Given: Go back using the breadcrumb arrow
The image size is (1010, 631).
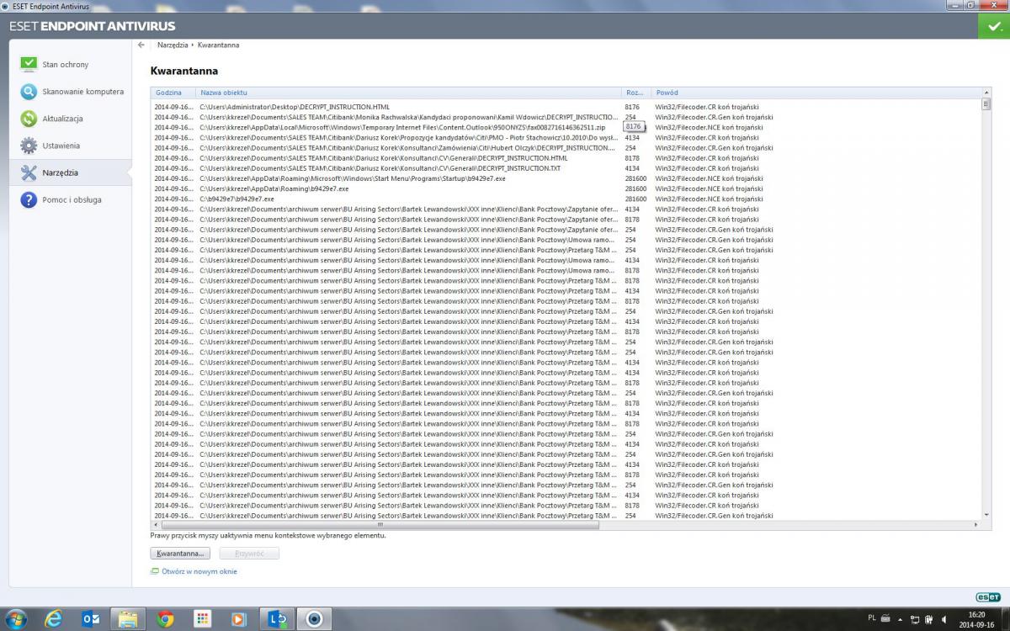Looking at the screenshot, I should 141,45.
